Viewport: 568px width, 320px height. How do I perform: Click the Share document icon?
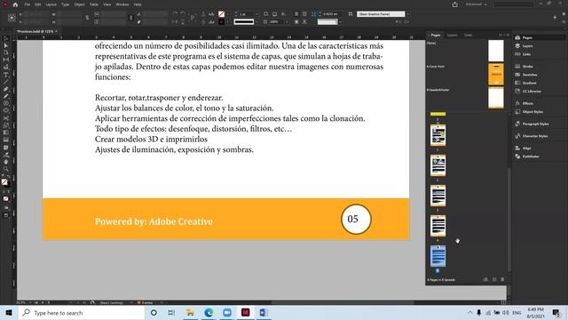click(x=455, y=4)
